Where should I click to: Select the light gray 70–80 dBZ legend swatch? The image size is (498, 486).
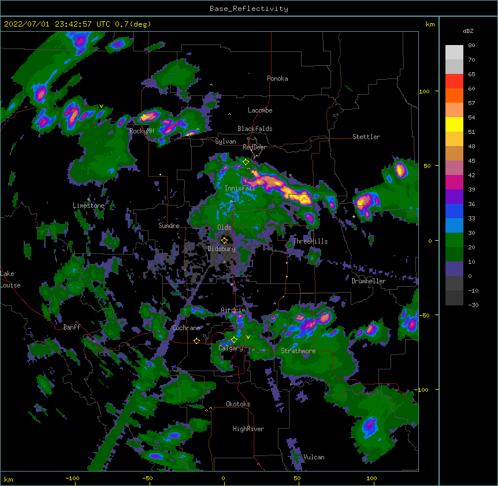(x=454, y=53)
